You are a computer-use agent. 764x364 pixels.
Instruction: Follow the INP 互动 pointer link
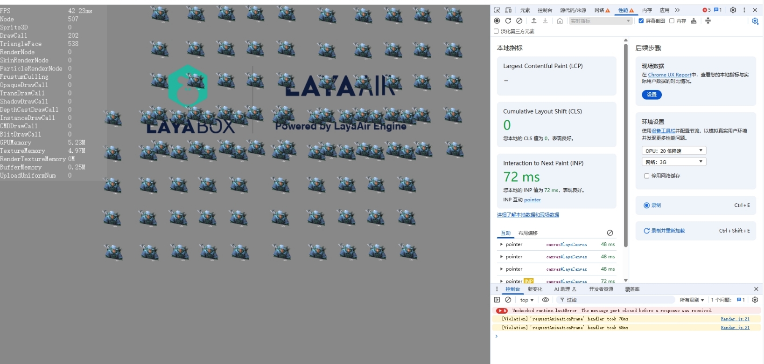(x=532, y=200)
